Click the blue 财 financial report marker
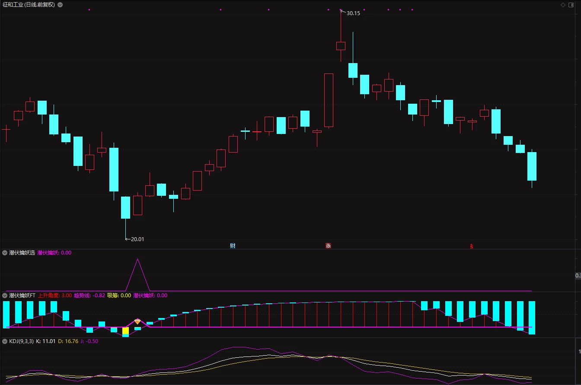The width and height of the screenshot is (581, 385). click(x=233, y=246)
